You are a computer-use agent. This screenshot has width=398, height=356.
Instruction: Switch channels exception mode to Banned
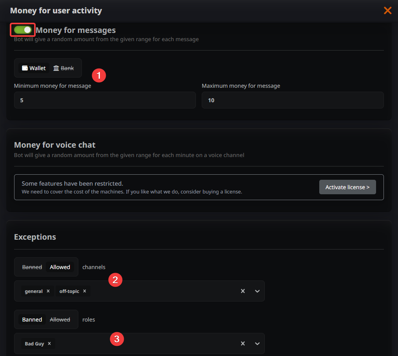pyautogui.click(x=32, y=267)
